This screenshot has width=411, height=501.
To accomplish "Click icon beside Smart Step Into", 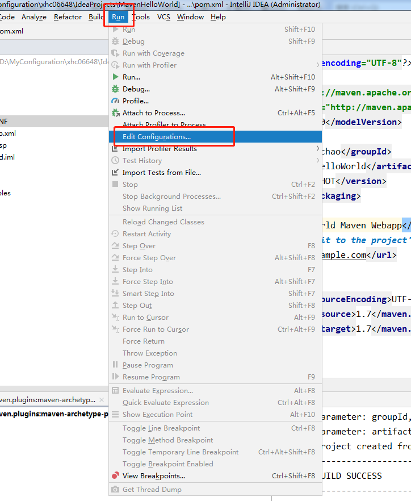I will (x=115, y=293).
